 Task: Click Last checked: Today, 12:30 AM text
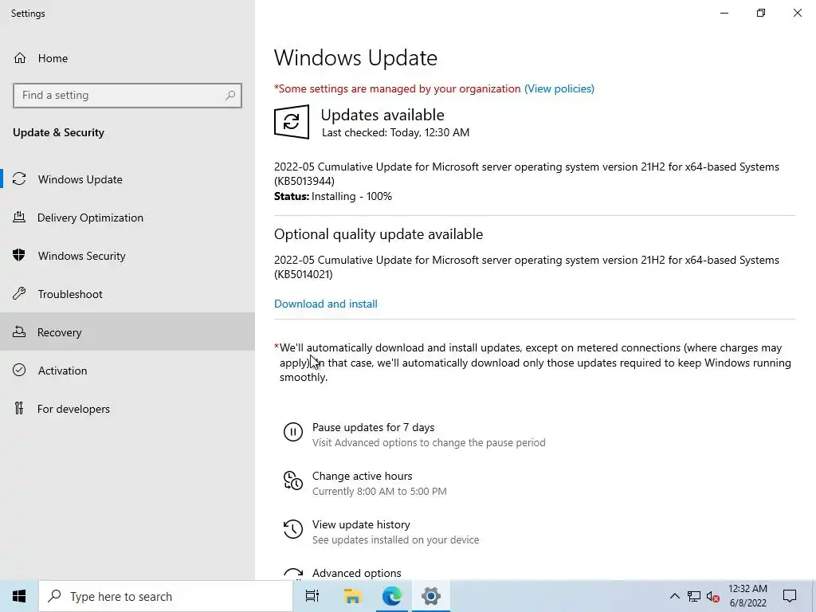[395, 133]
